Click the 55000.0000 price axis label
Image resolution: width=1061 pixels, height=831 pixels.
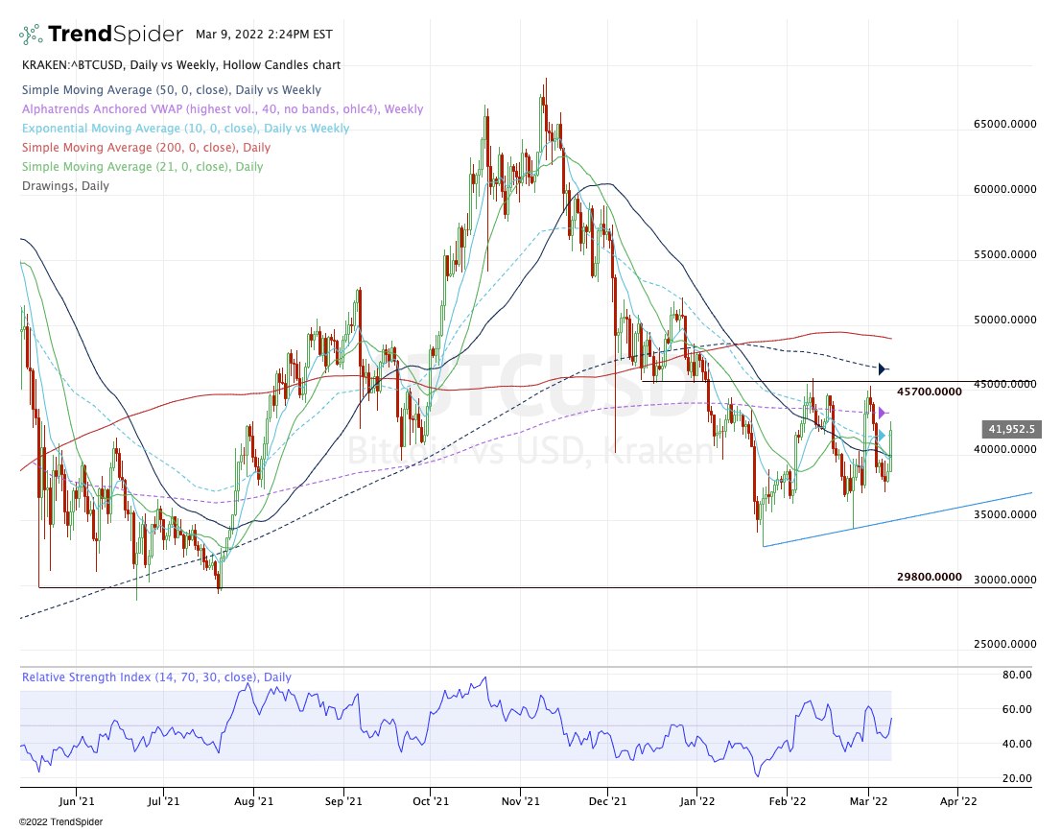click(1004, 255)
